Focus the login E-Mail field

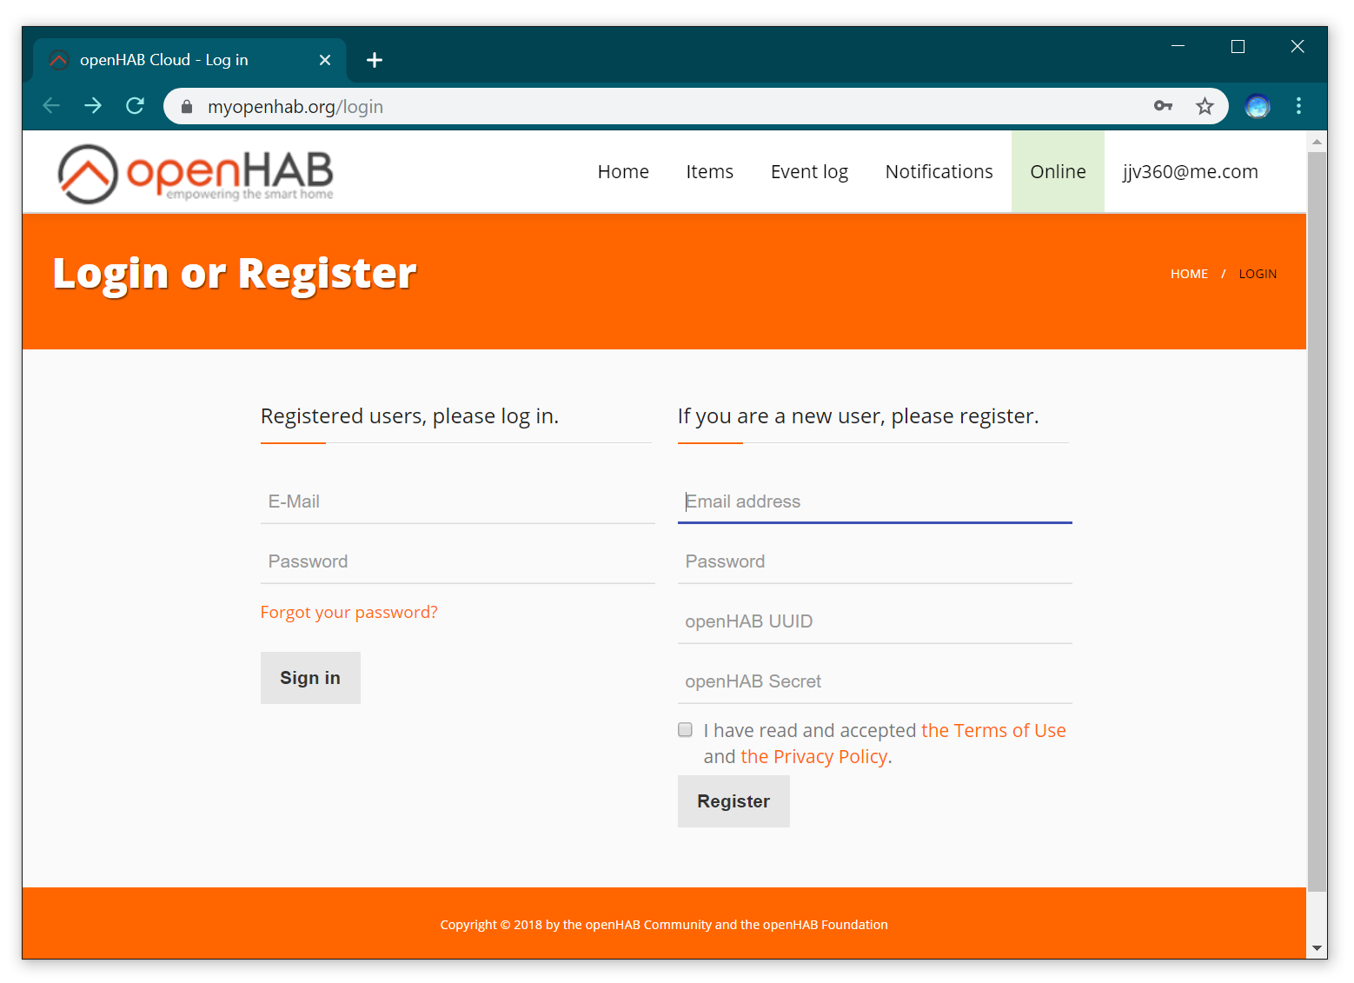pyautogui.click(x=457, y=501)
